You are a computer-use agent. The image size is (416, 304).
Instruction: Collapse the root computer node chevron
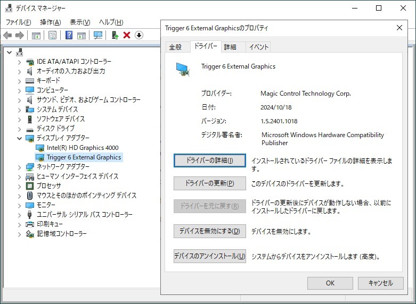click(x=9, y=52)
